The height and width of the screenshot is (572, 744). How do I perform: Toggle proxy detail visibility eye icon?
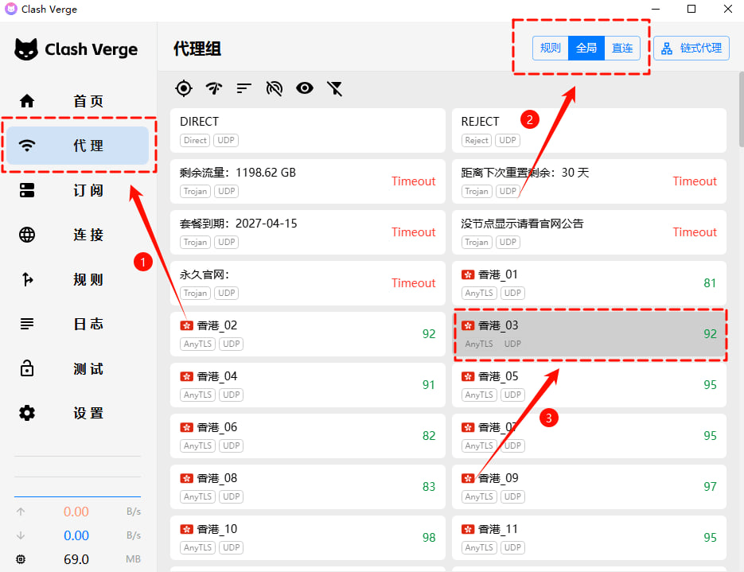click(x=305, y=88)
